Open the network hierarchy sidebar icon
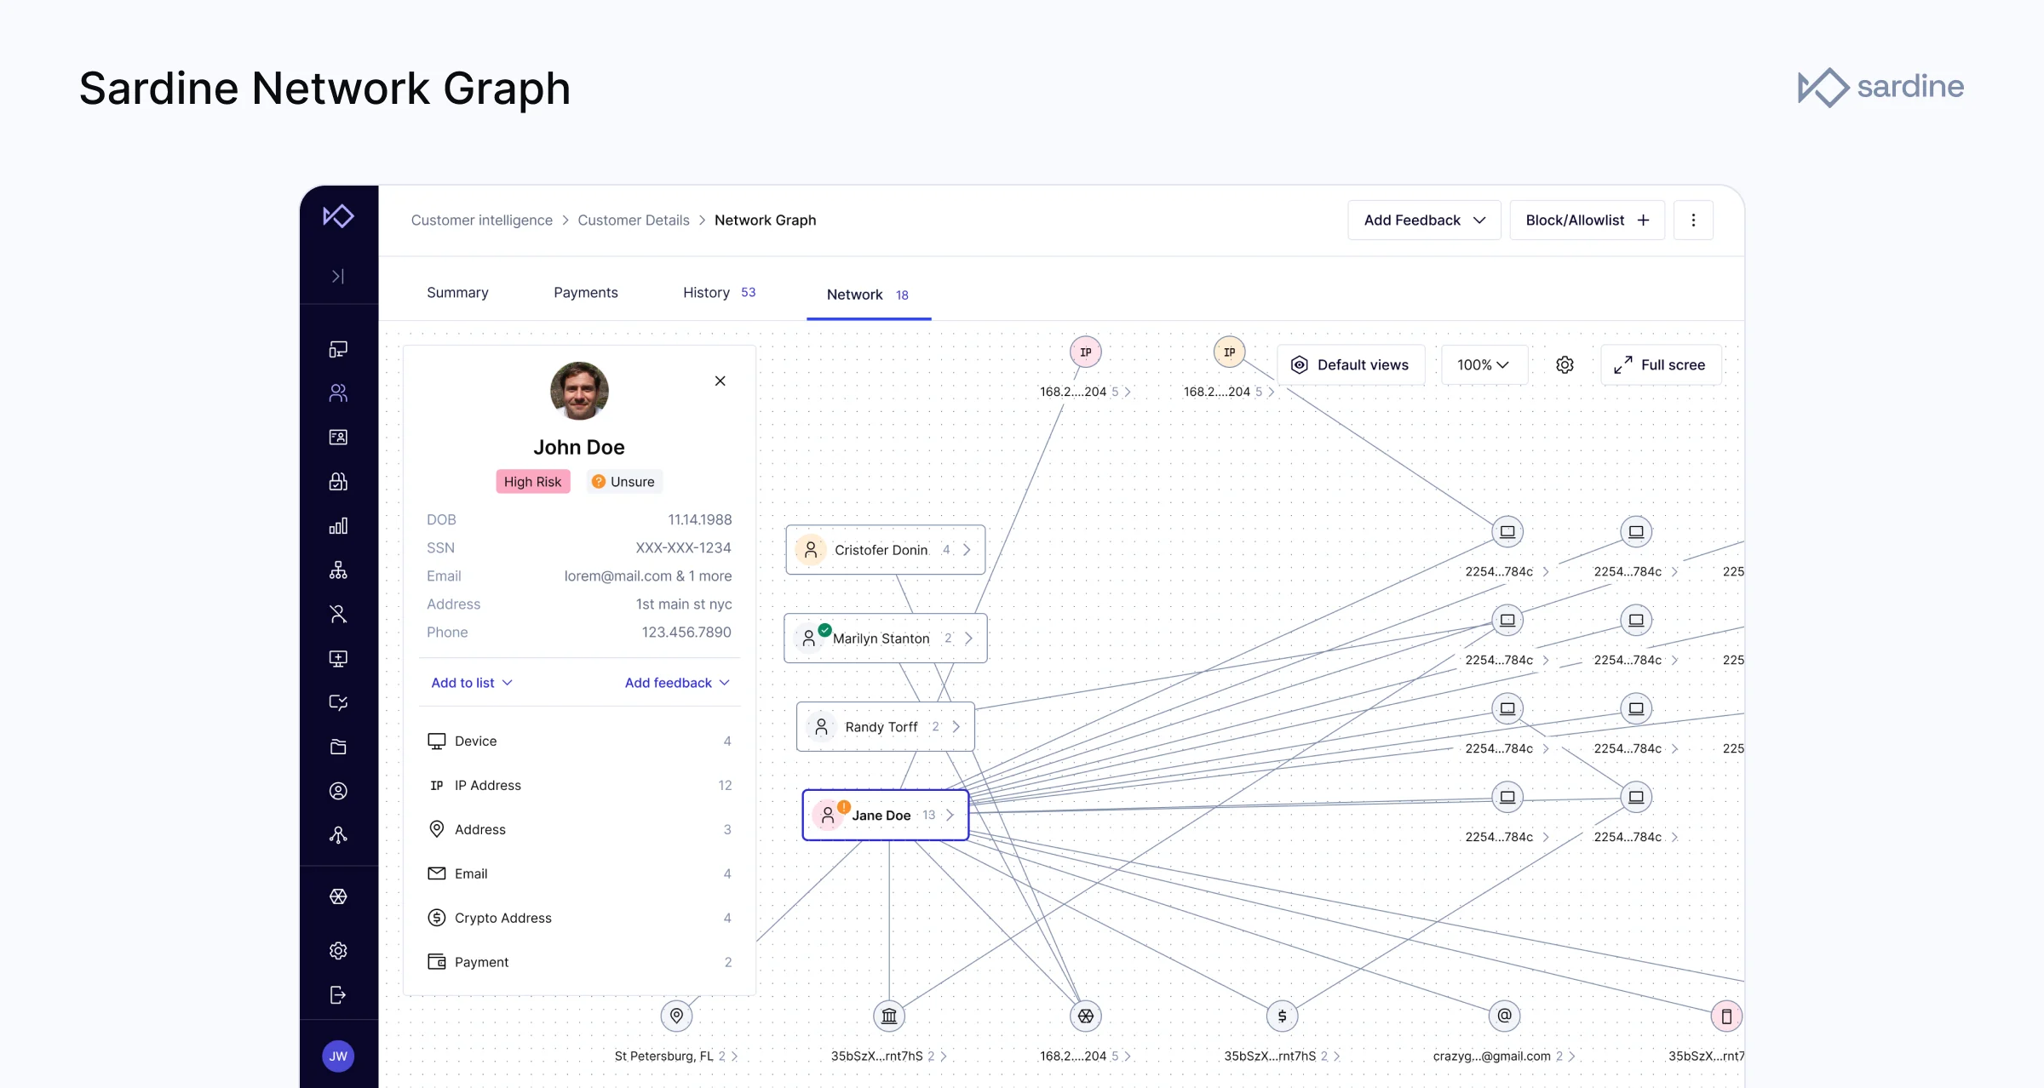Viewport: 2044px width, 1088px height. click(x=338, y=570)
